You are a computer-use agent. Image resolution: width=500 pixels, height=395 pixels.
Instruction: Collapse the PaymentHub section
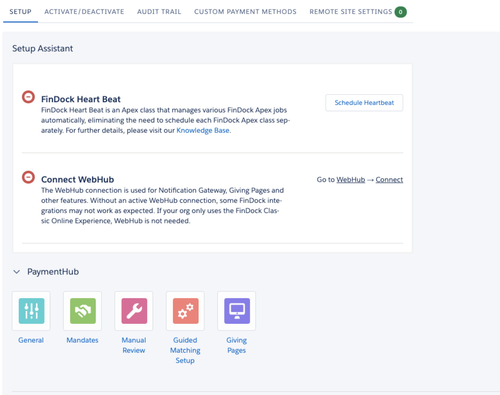tap(17, 272)
